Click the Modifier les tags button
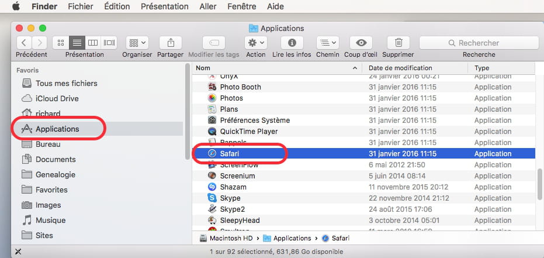 (214, 43)
